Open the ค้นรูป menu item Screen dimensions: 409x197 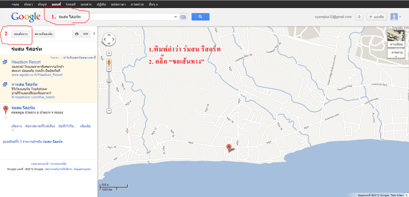pos(42,4)
